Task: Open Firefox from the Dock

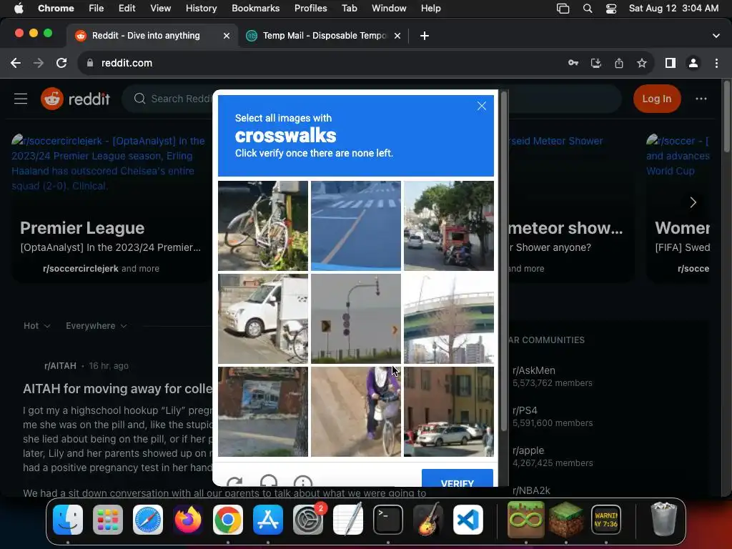Action: (188, 520)
